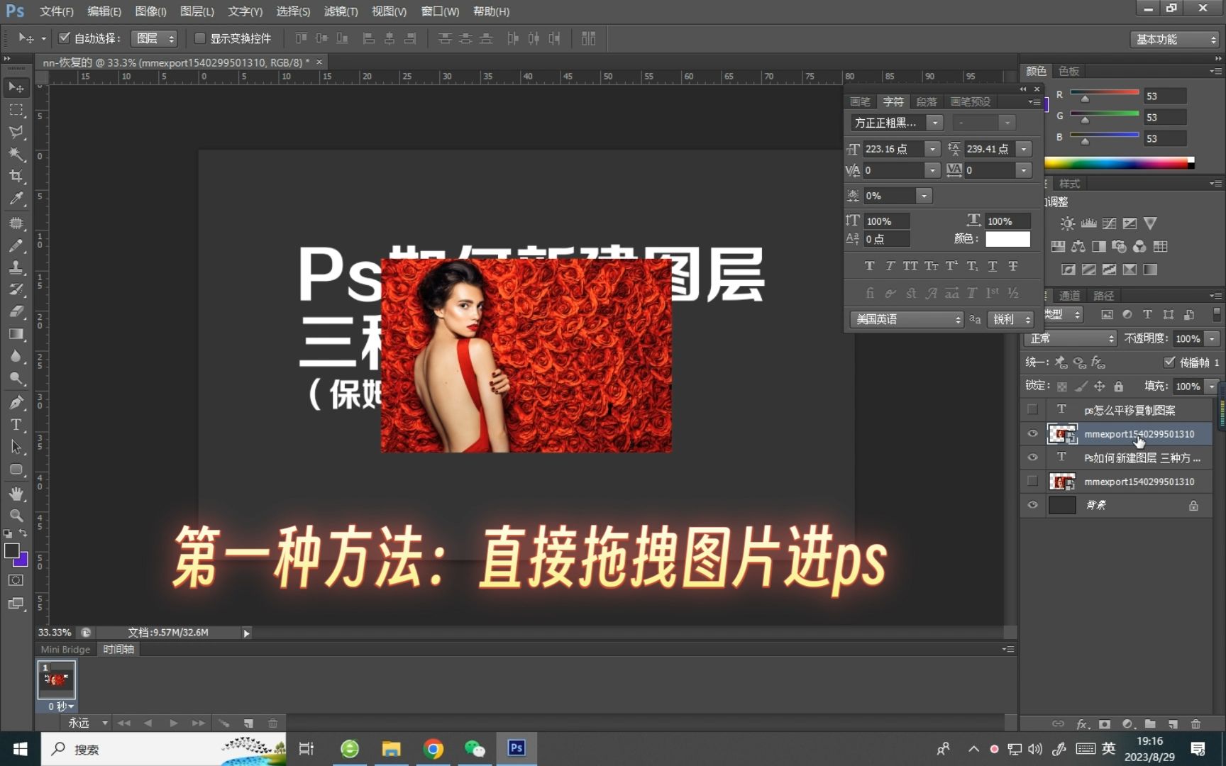This screenshot has width=1226, height=766.
Task: Hide the 'Ps如何新建图层 三种方' text layer
Action: [1032, 457]
